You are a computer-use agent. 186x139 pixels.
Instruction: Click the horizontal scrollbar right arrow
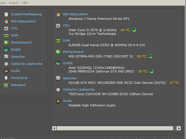179,128
